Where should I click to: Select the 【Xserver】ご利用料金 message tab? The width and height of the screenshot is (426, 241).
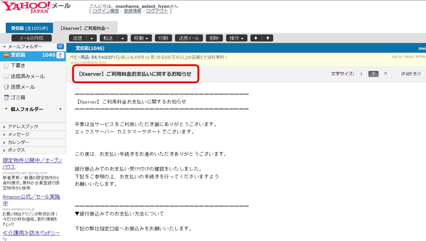(85, 28)
